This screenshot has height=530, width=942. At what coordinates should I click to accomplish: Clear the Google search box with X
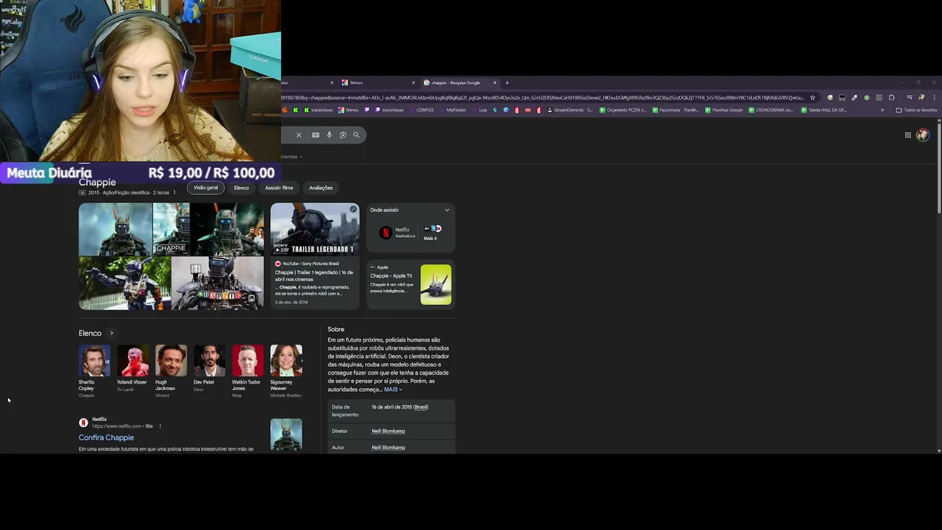[x=299, y=135]
